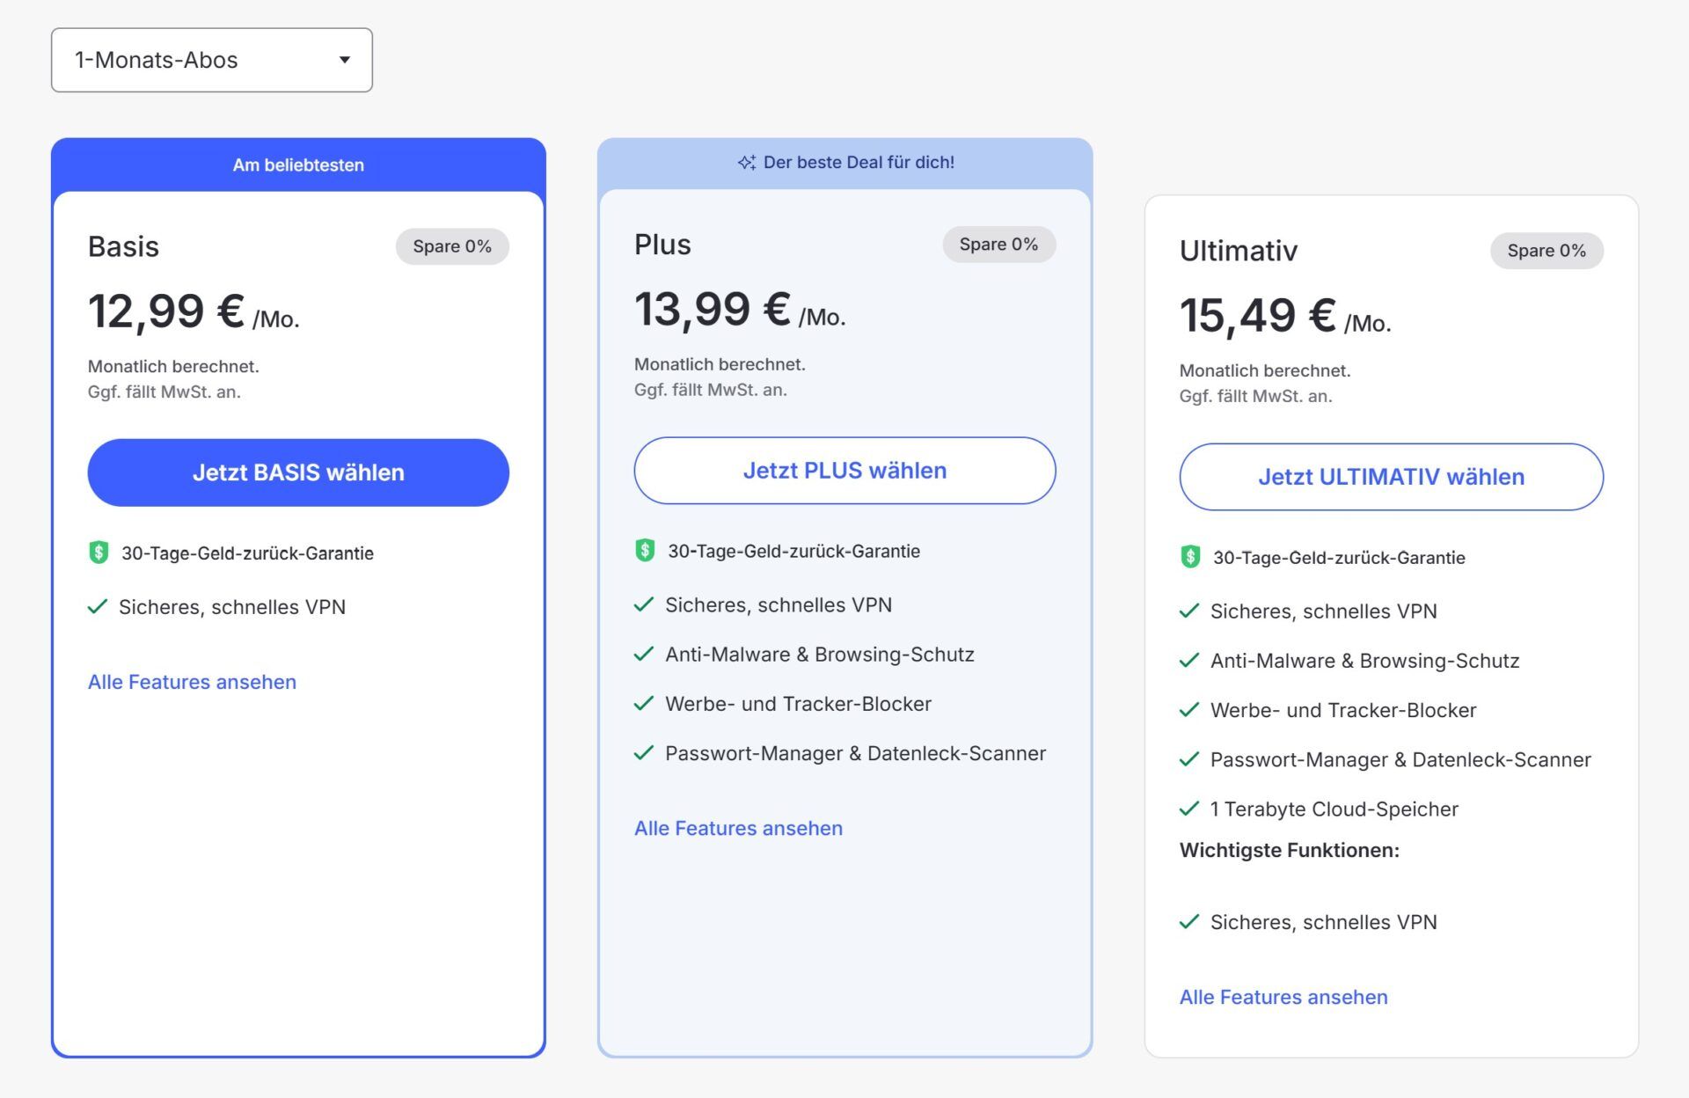The width and height of the screenshot is (1689, 1098).
Task: Click checkmark beside Anti-Malware in Ultimativ card
Action: [1189, 660]
